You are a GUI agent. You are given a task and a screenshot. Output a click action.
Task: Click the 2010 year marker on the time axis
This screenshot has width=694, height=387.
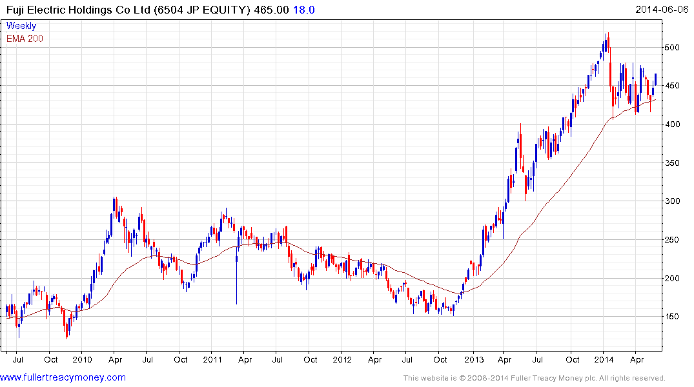pos(82,359)
